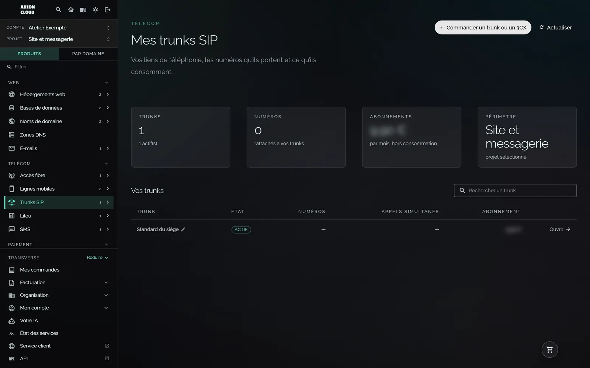
Task: Open Noms de domaine in the sidebar
Action: coord(59,121)
